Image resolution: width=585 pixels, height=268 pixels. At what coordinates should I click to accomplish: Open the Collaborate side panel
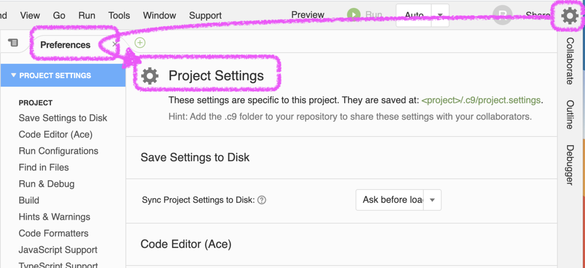[x=569, y=61]
